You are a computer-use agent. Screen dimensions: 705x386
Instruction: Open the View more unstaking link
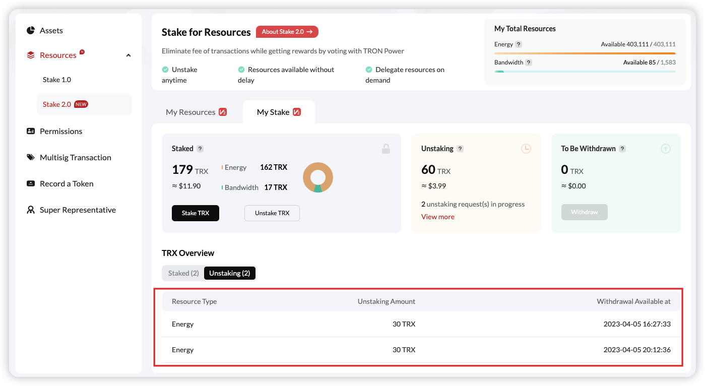438,217
